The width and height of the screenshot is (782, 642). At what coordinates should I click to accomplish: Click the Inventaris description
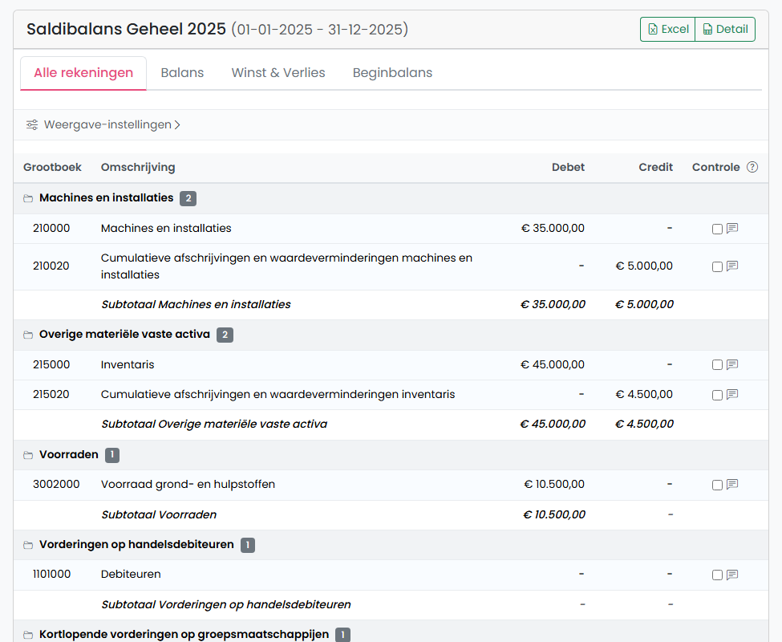[x=128, y=364]
